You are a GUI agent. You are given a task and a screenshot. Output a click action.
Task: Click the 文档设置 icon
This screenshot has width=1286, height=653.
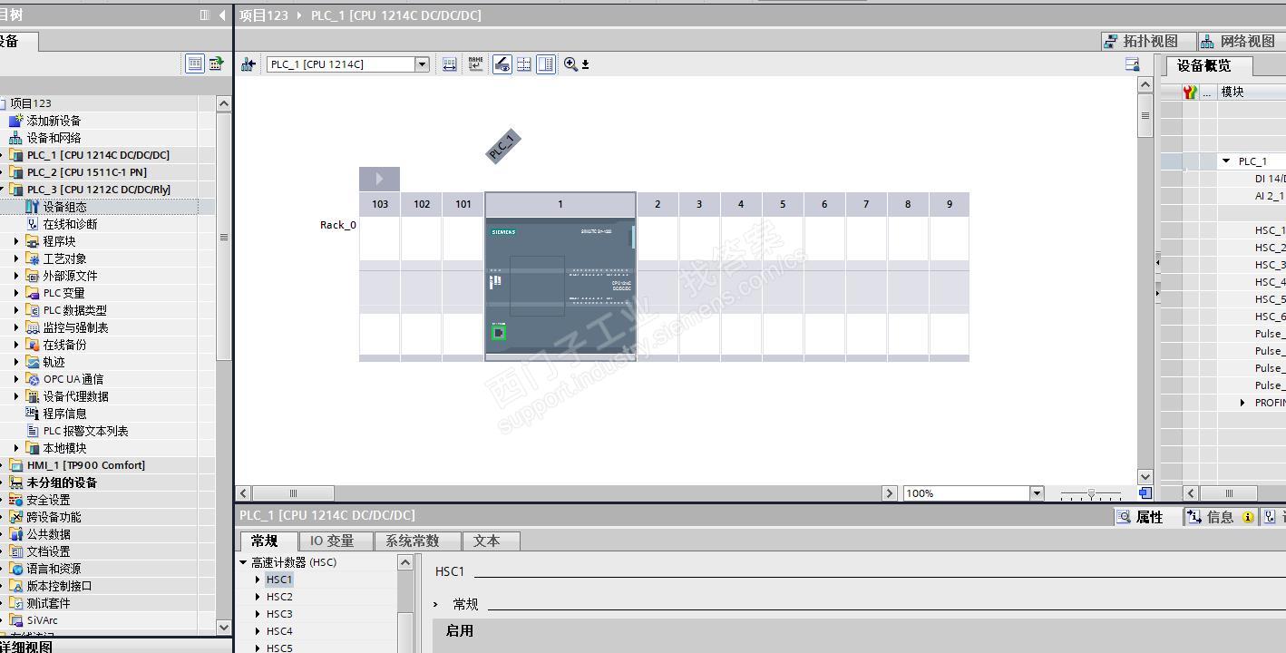click(x=15, y=551)
